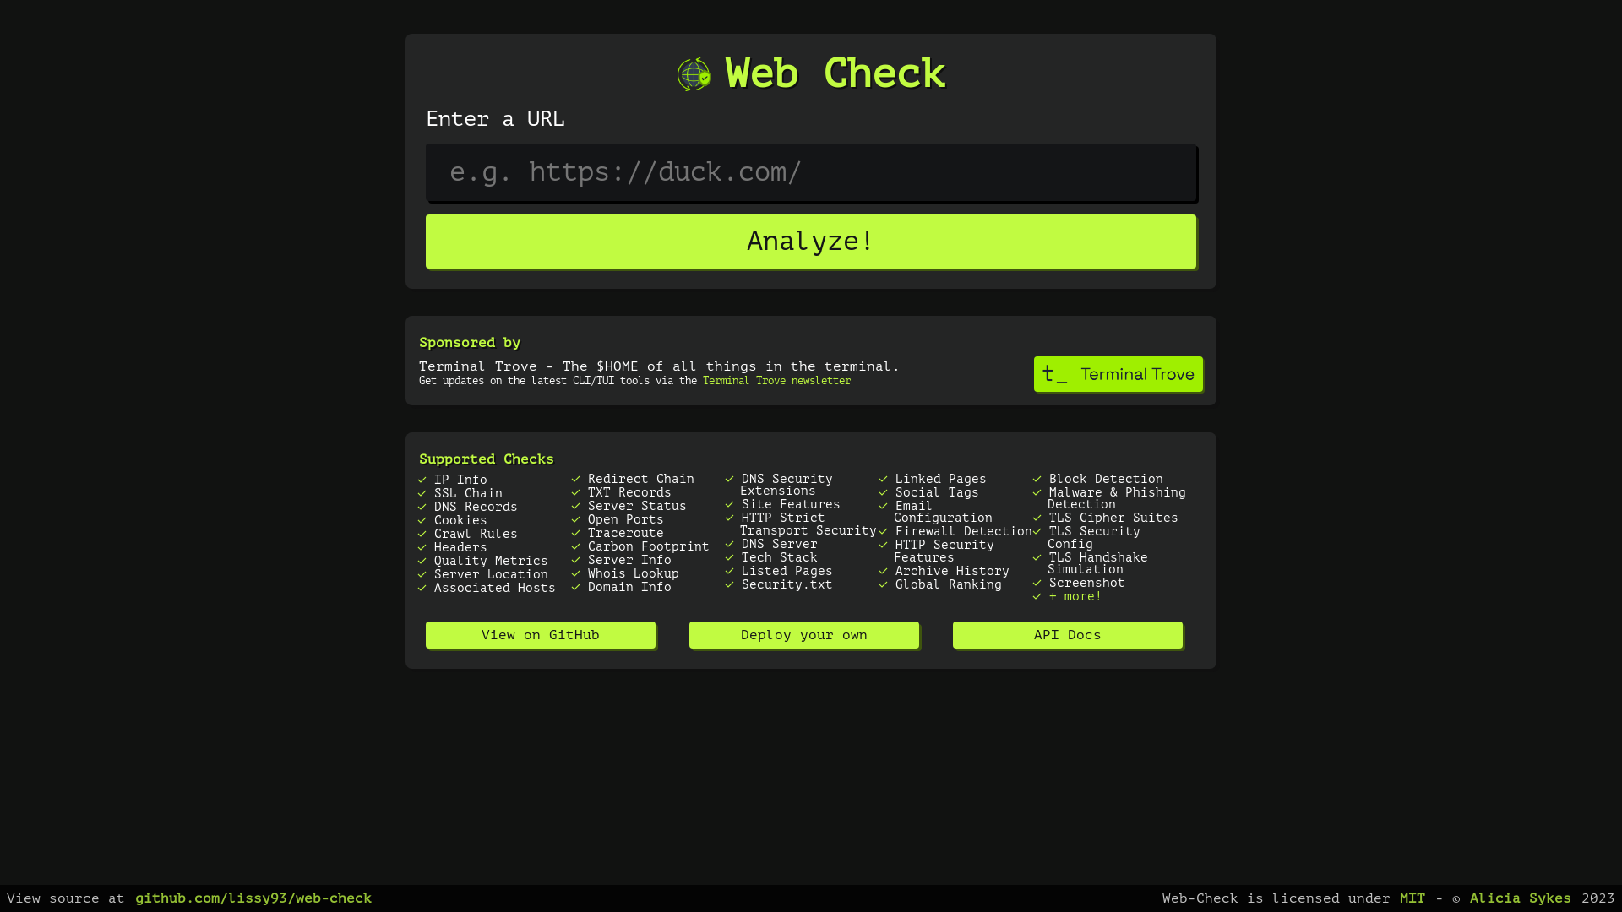The height and width of the screenshot is (912, 1622).
Task: Click the URL input field
Action: tap(811, 172)
